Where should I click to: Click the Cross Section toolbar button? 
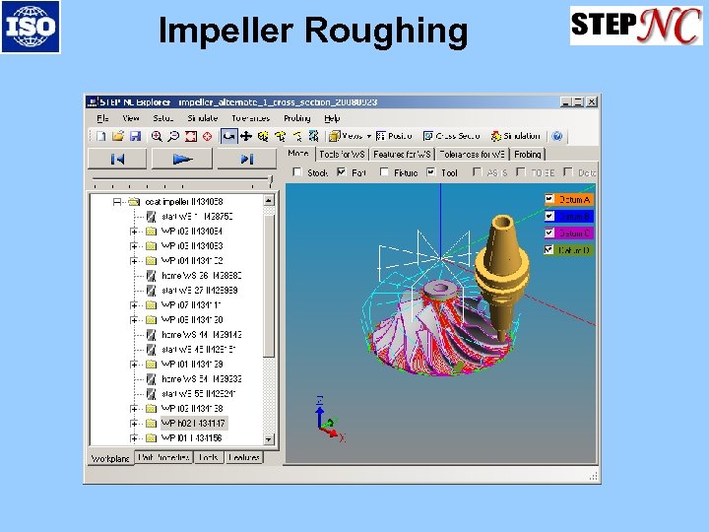[451, 136]
